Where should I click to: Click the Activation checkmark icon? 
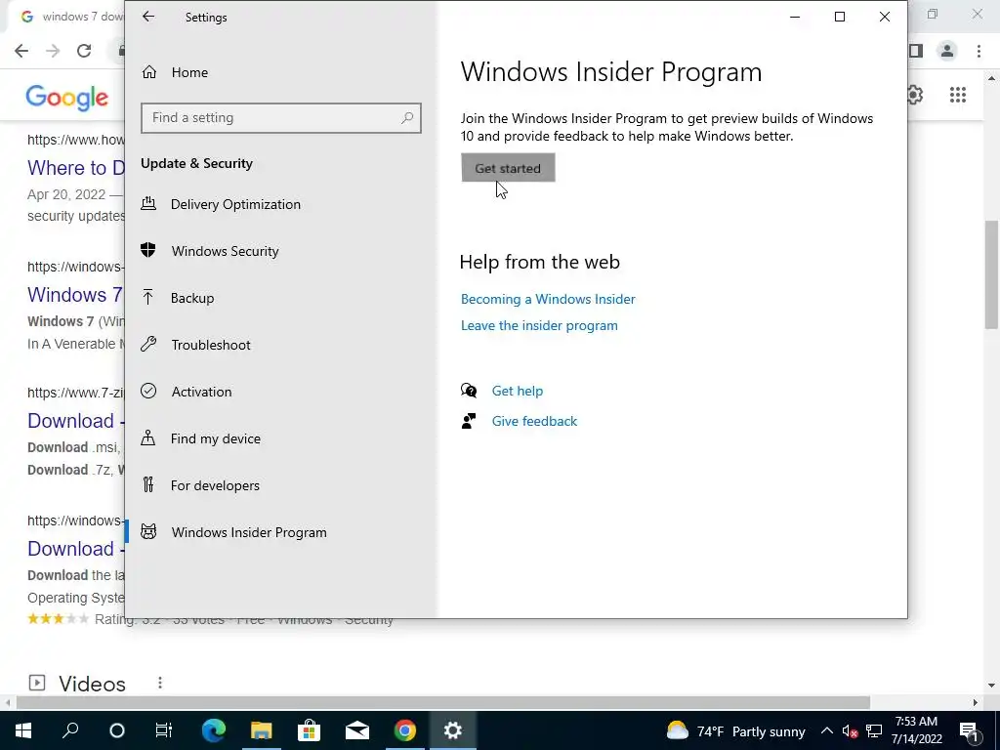(x=148, y=391)
